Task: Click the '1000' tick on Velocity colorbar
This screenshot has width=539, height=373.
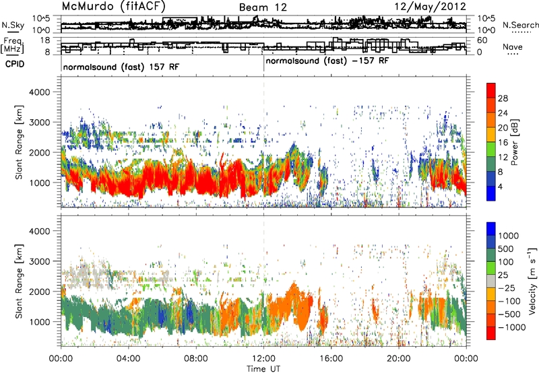Action: click(x=508, y=236)
